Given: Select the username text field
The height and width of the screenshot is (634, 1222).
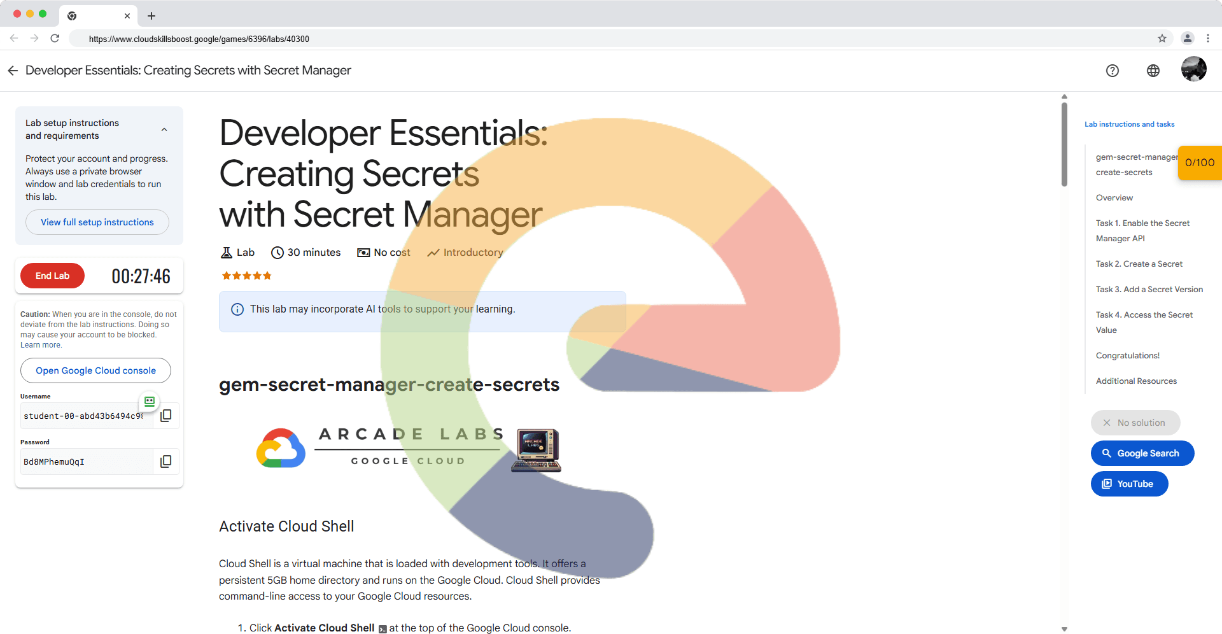Looking at the screenshot, I should tap(86, 416).
